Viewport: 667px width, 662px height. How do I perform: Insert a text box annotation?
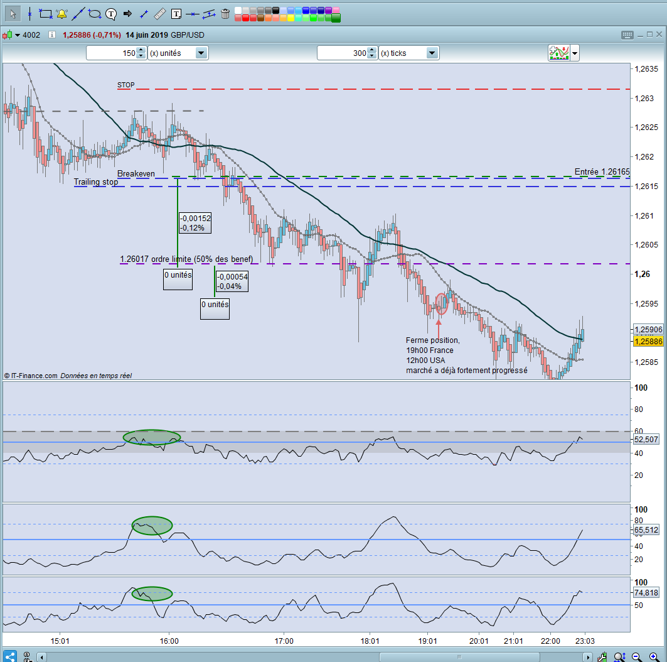[176, 14]
